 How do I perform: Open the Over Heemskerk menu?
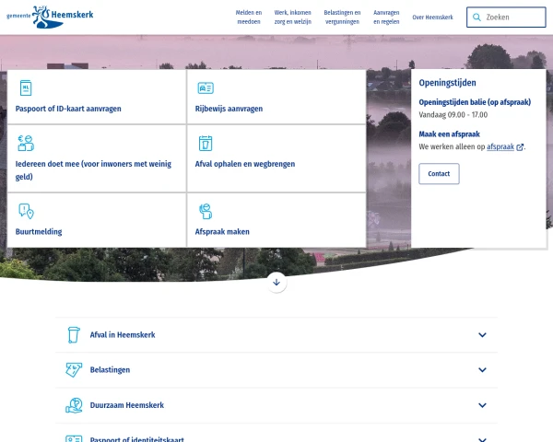click(432, 17)
